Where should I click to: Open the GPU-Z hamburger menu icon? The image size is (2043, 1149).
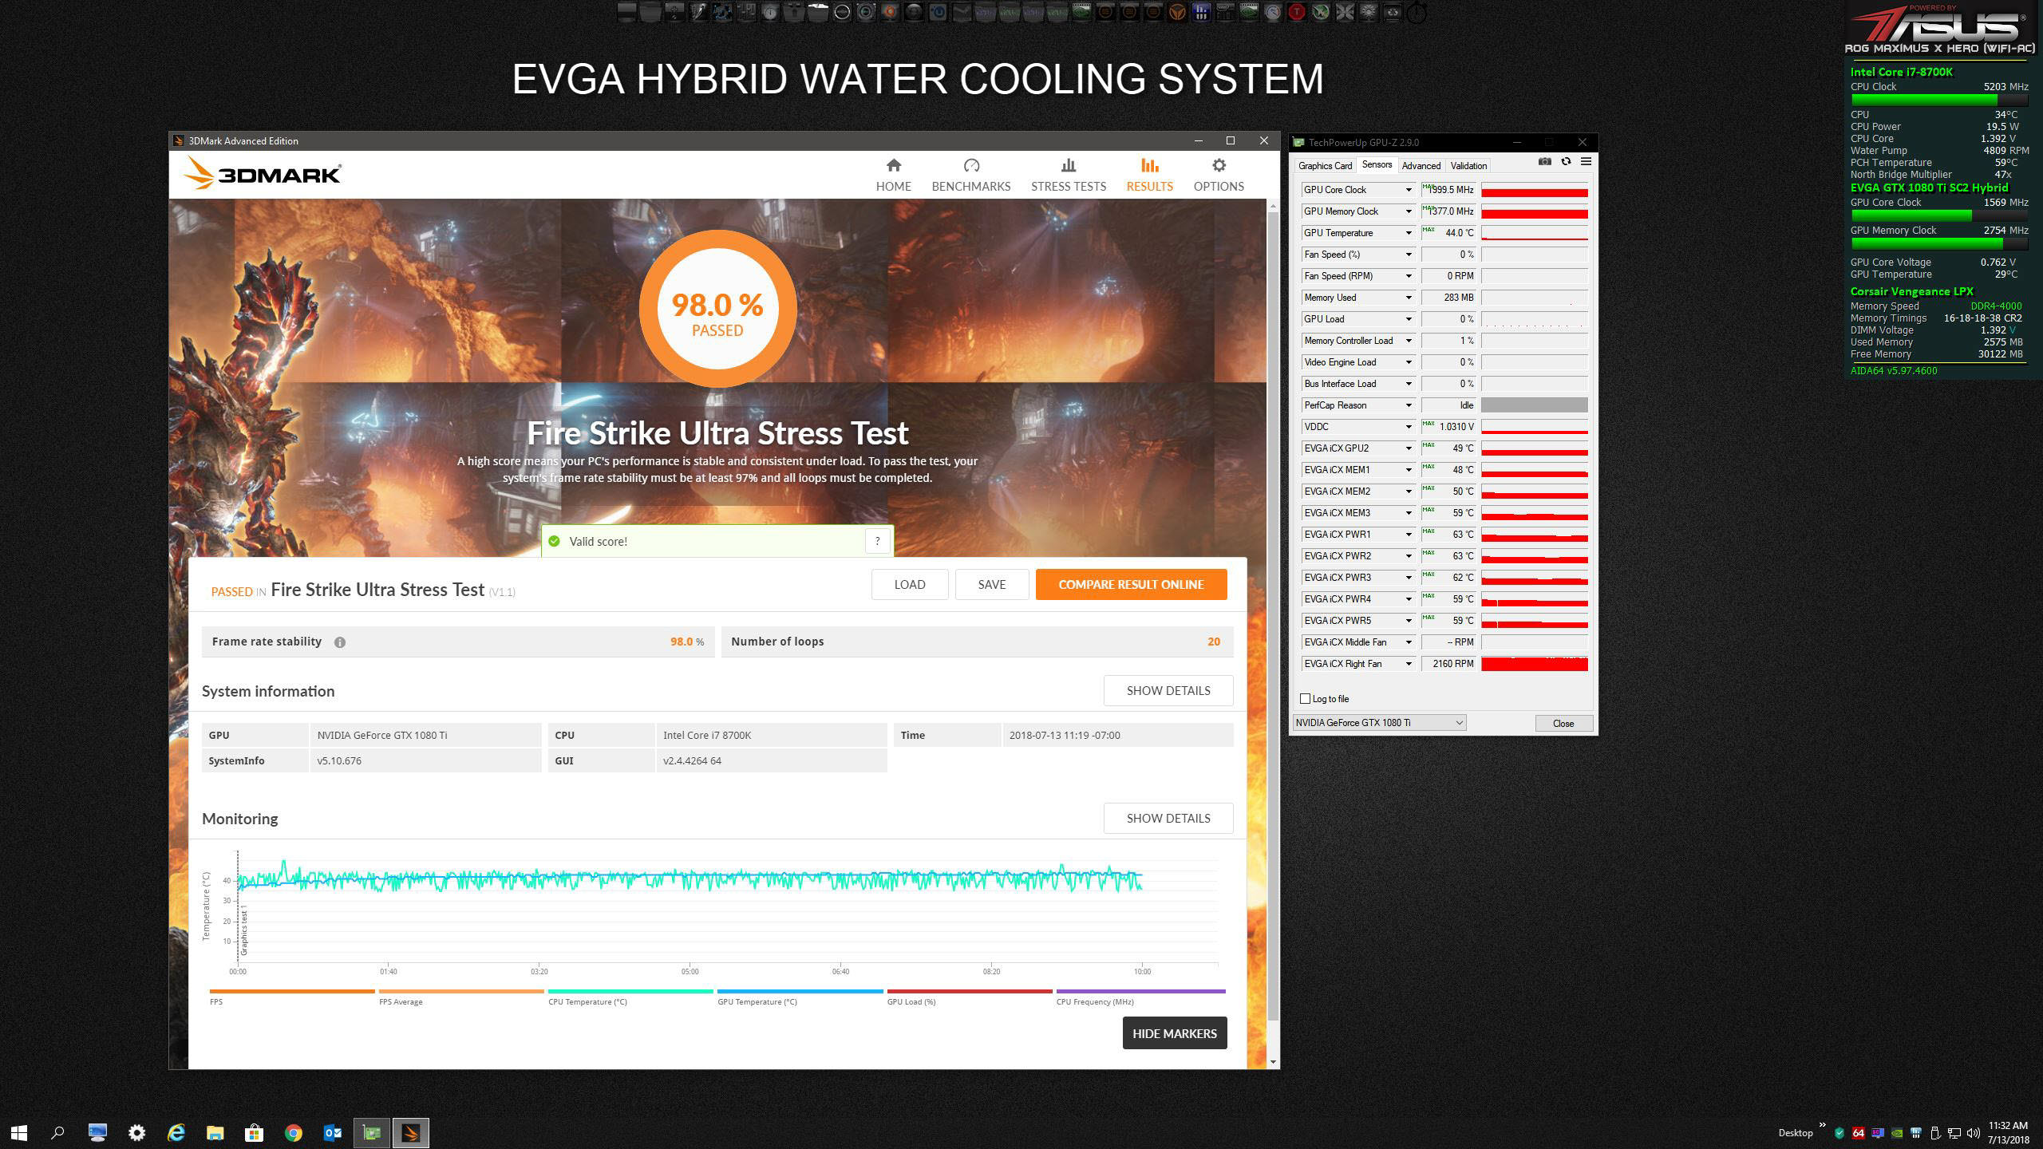click(1586, 162)
